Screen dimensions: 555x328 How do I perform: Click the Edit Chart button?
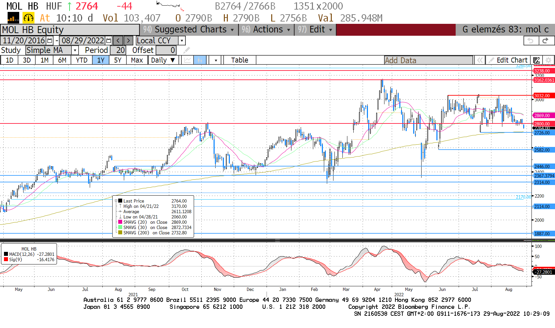(x=508, y=60)
